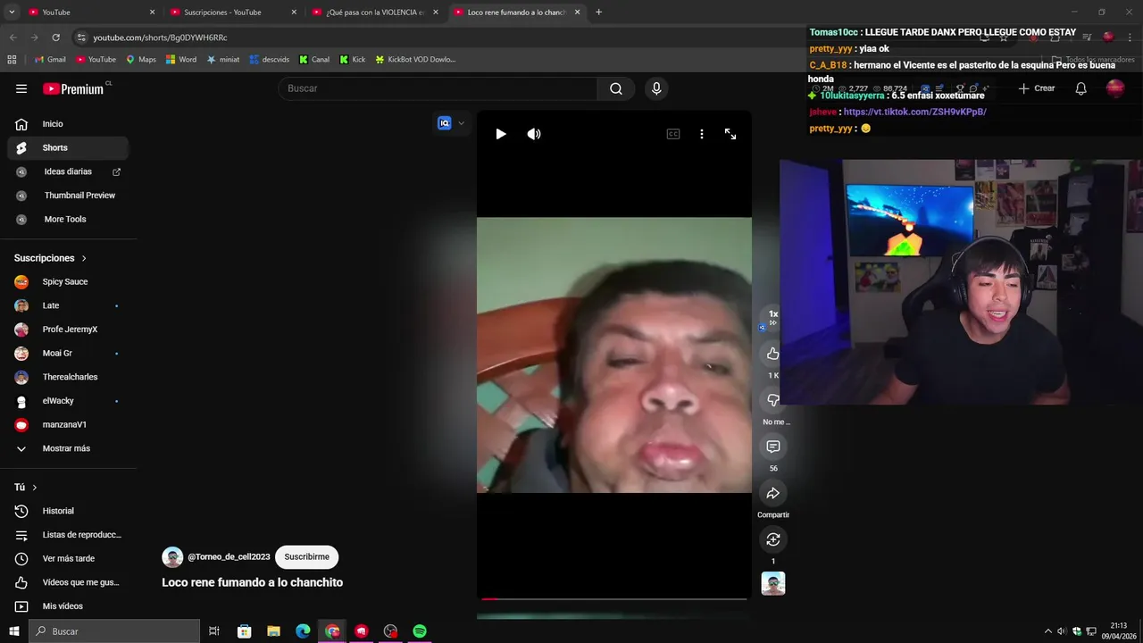Viewport: 1143px width, 643px height.
Task: Open a new browser tab
Action: pos(598,13)
